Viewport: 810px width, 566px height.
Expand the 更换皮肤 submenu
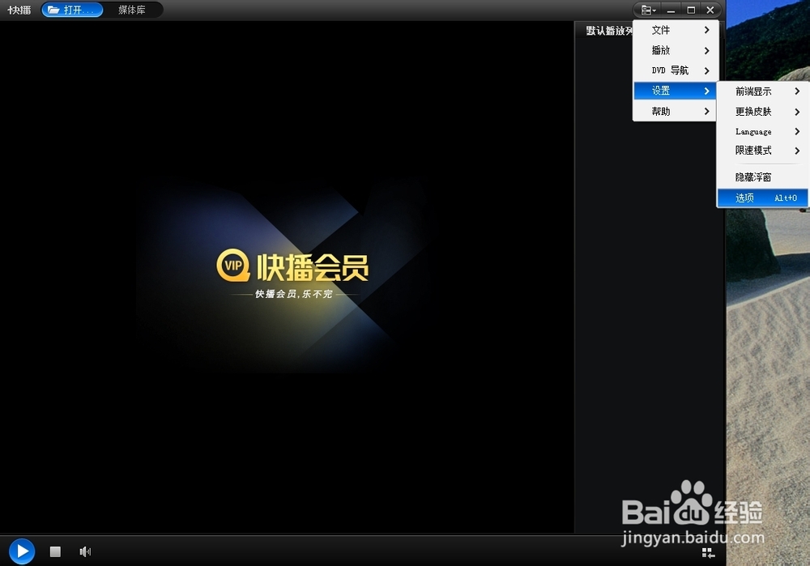pos(762,112)
